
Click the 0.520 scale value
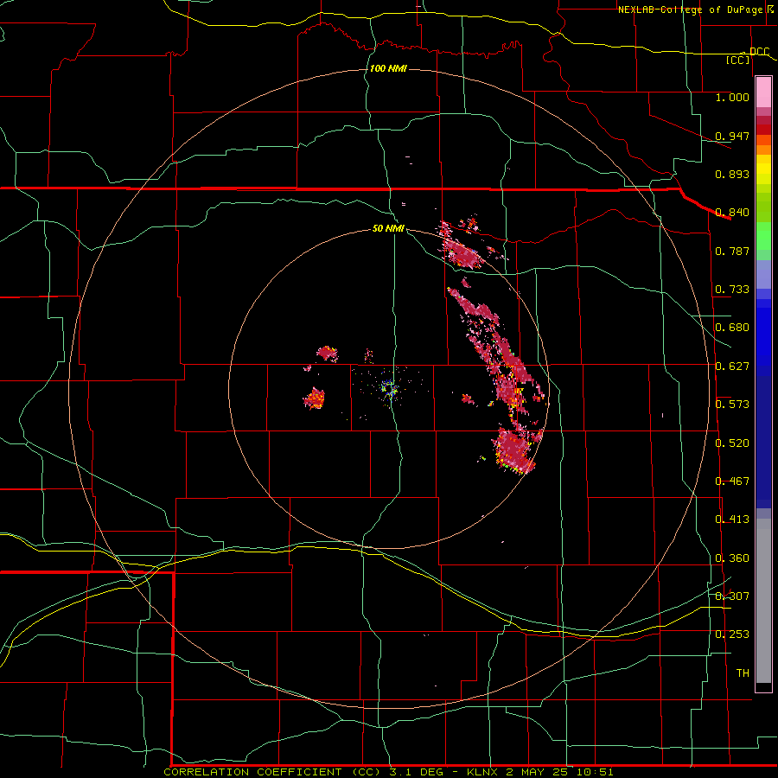click(732, 443)
